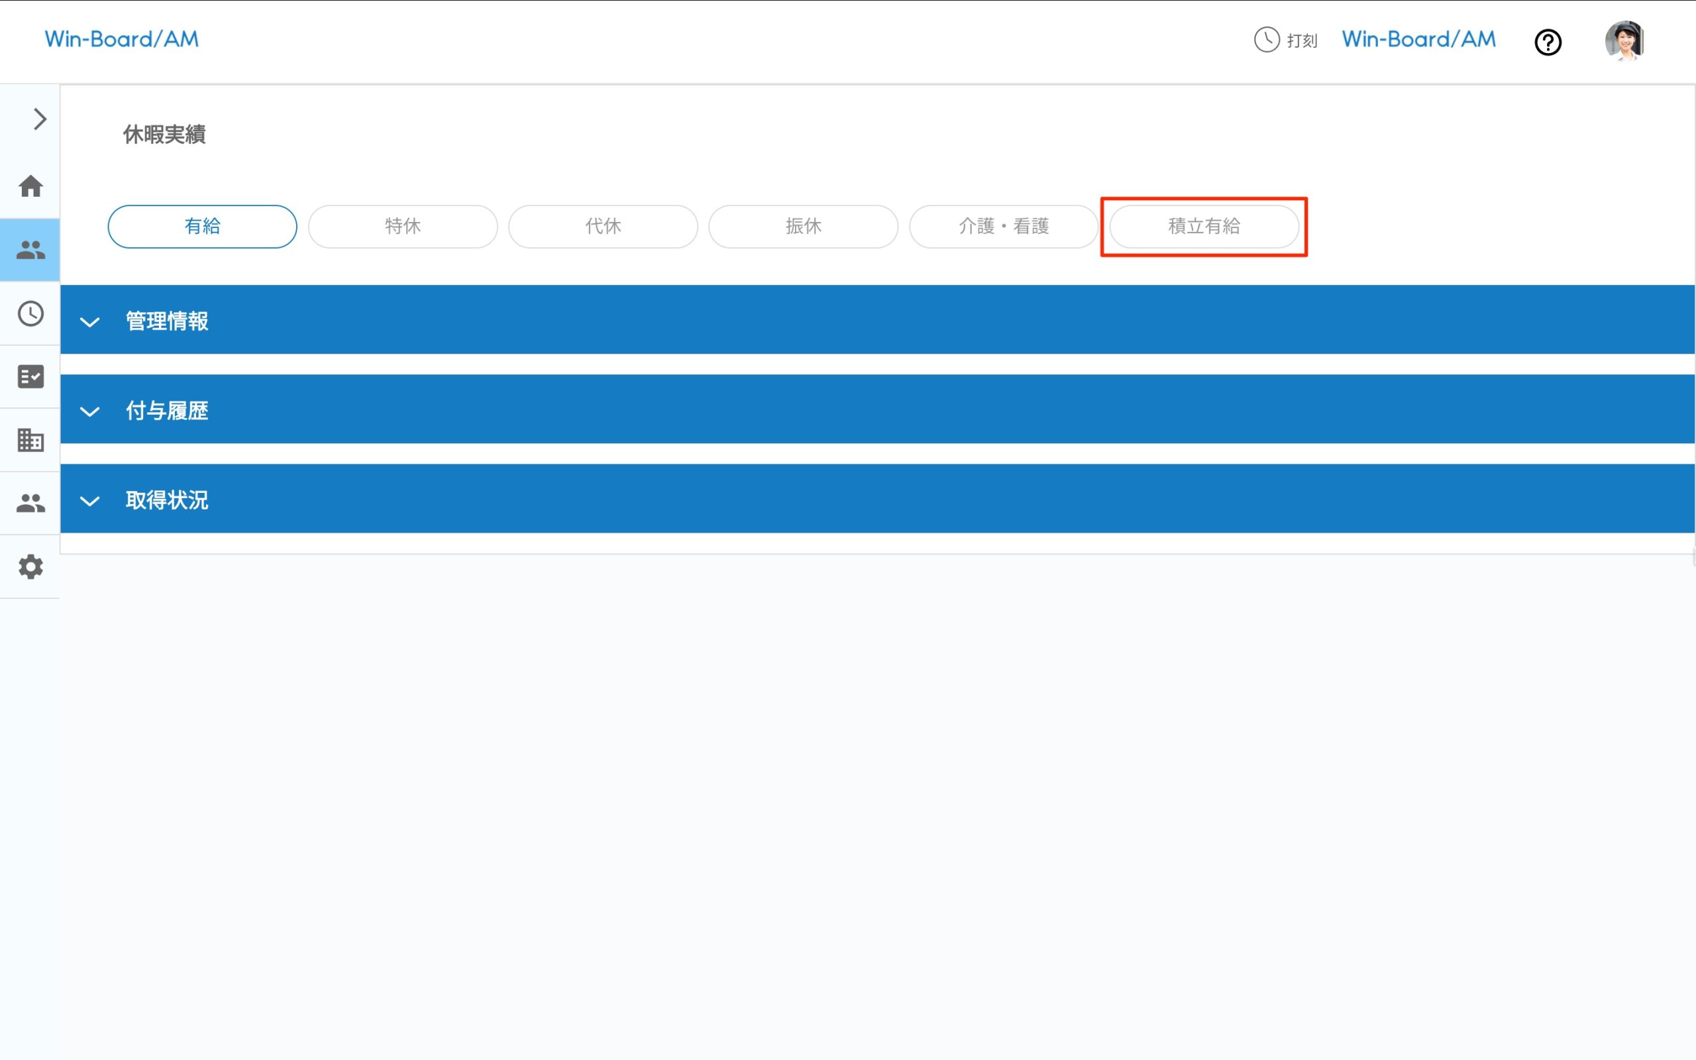The height and width of the screenshot is (1060, 1696).
Task: Open the building icon in sidebar
Action: pyautogui.click(x=31, y=441)
